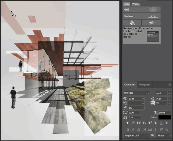Toggle Faux Bold style
This screenshot has height=141, width=173.
point(128,123)
